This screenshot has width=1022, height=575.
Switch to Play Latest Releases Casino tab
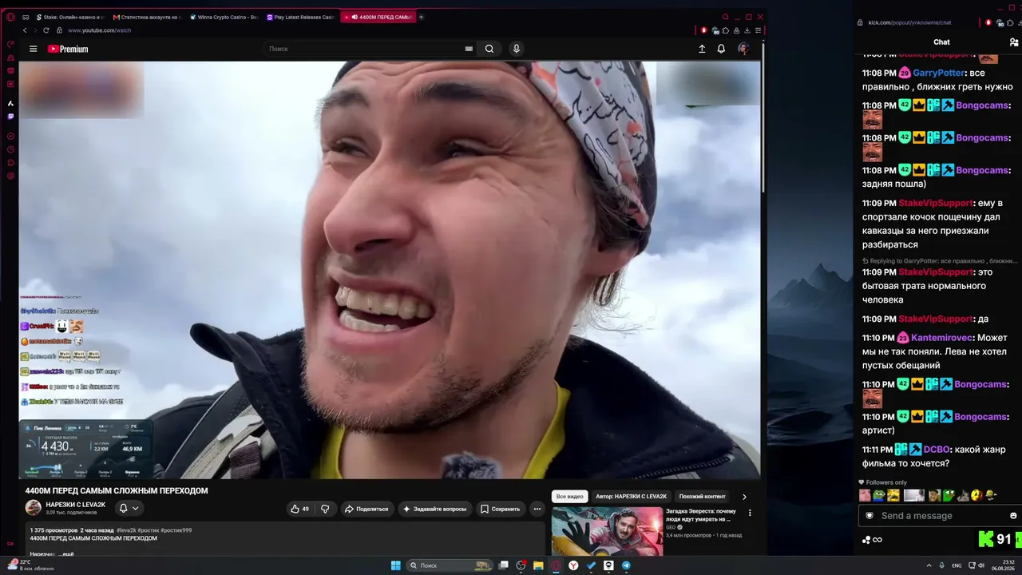click(x=301, y=17)
